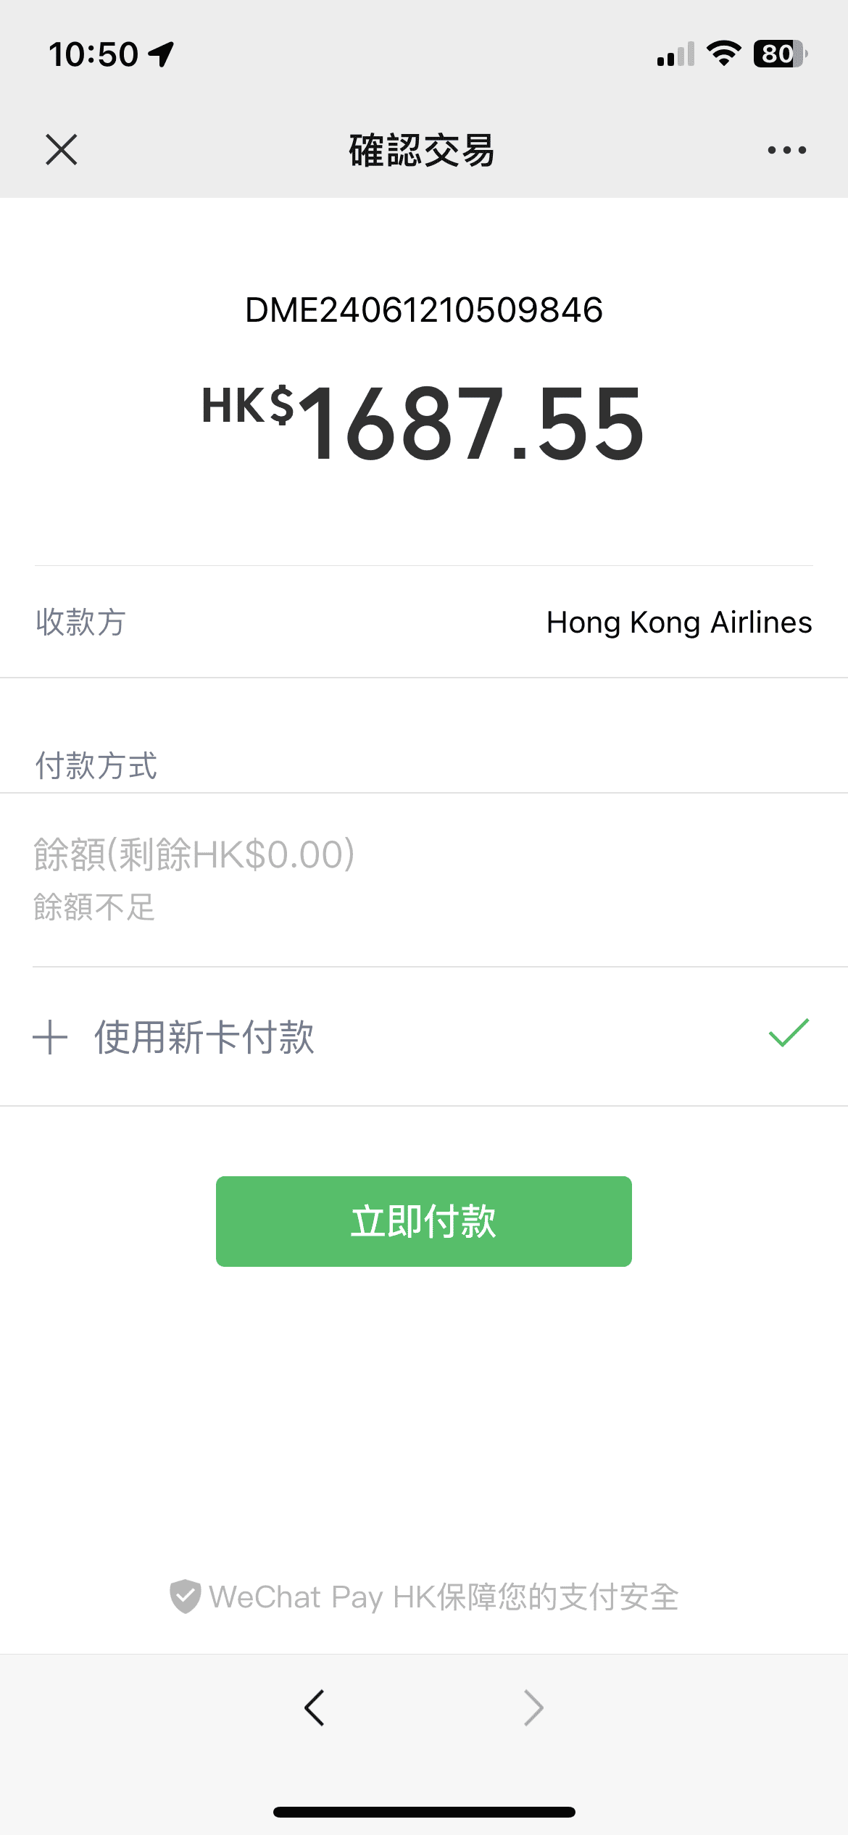Tap the WeChat Pay HK security shield icon
The width and height of the screenshot is (848, 1835).
point(185,1597)
